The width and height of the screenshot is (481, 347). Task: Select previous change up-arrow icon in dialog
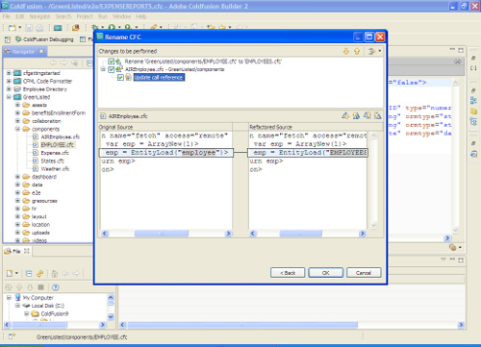[357, 51]
